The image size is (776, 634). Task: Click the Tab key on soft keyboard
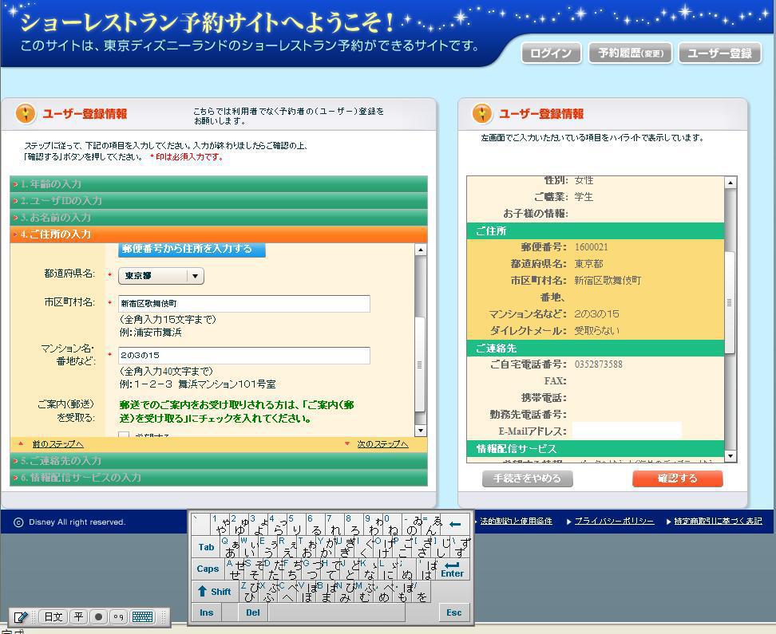(206, 547)
